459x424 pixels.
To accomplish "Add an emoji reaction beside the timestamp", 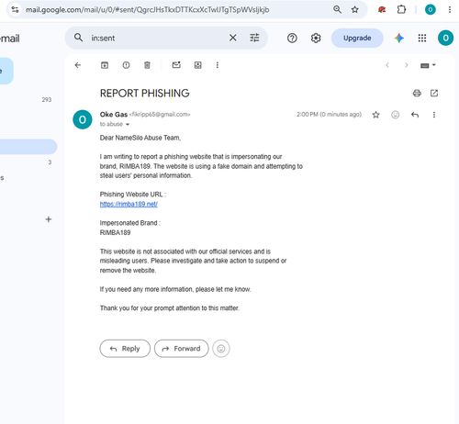I will point(396,115).
